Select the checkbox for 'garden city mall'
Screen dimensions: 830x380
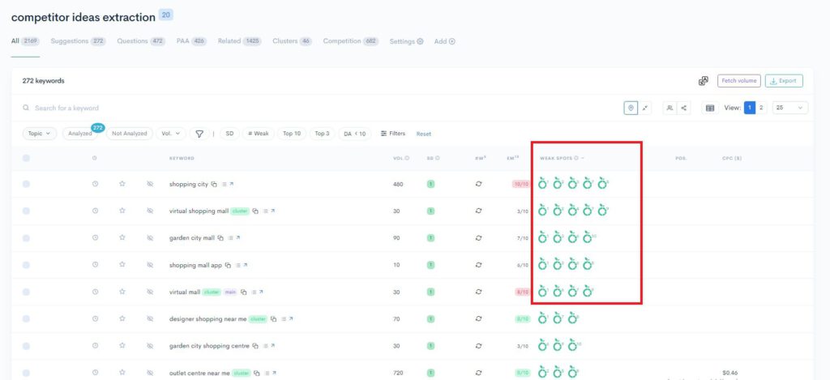tap(26, 238)
